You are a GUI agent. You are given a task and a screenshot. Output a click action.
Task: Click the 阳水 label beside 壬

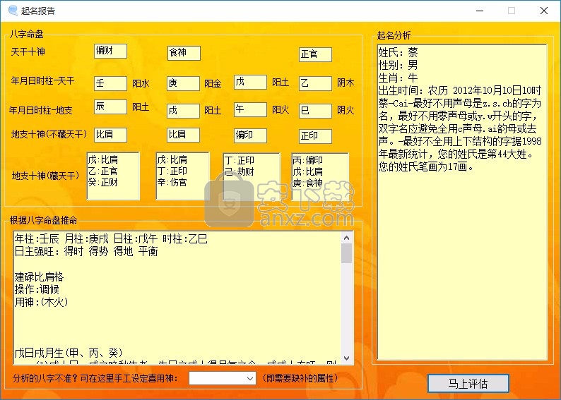(141, 83)
